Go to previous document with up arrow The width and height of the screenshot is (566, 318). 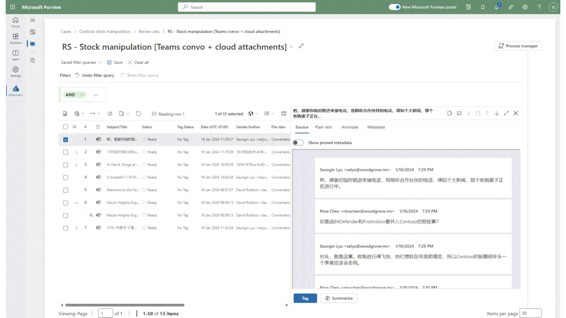pos(487,113)
